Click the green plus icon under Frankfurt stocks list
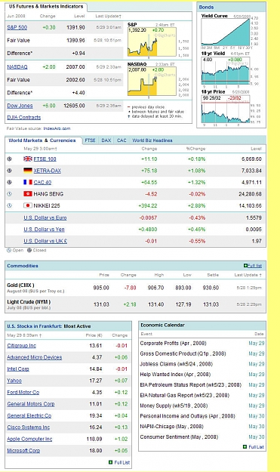The height and width of the screenshot is (472, 280). [x=111, y=462]
